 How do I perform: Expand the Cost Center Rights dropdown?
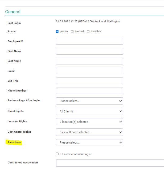coord(89,132)
